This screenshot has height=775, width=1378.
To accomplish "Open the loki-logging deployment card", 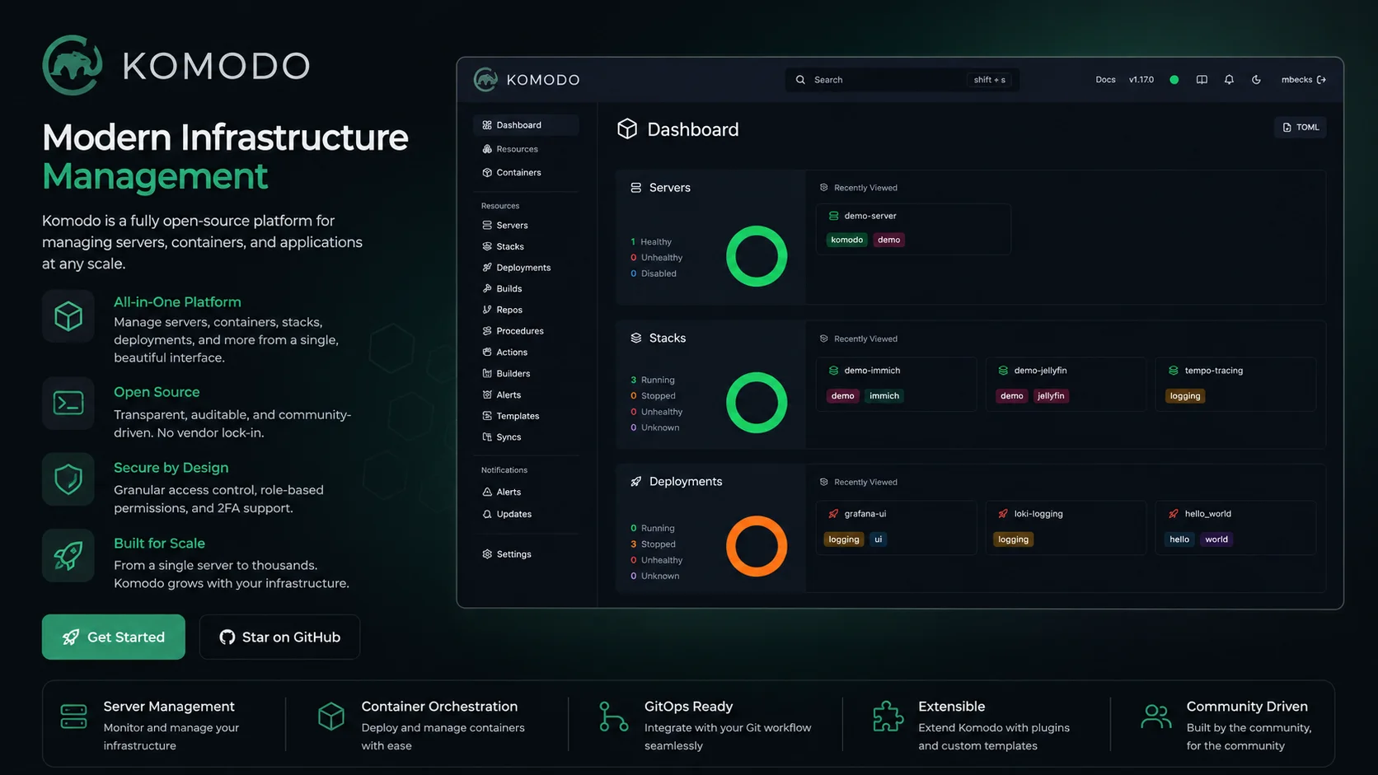I will (x=1066, y=527).
